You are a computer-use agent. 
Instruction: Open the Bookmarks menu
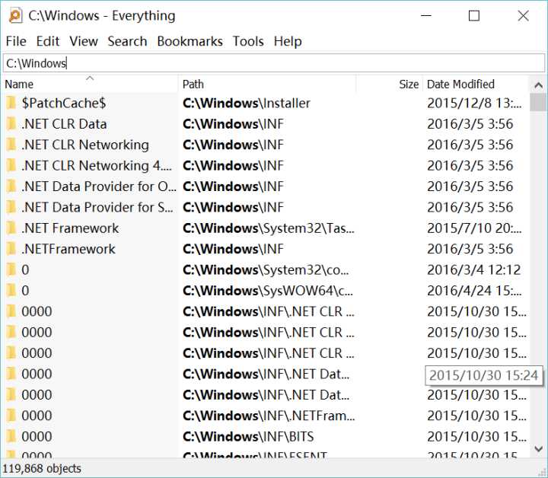coord(190,41)
